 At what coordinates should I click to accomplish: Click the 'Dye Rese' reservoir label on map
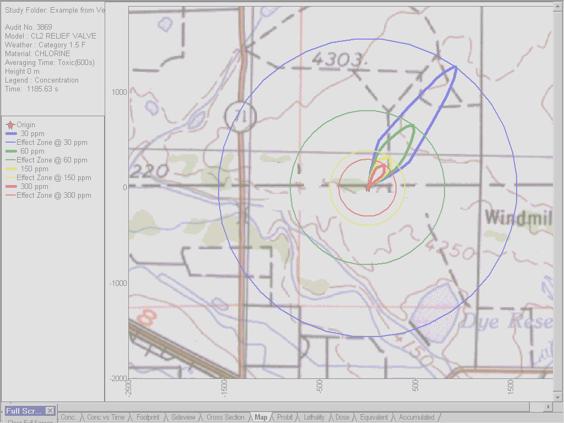click(x=507, y=321)
